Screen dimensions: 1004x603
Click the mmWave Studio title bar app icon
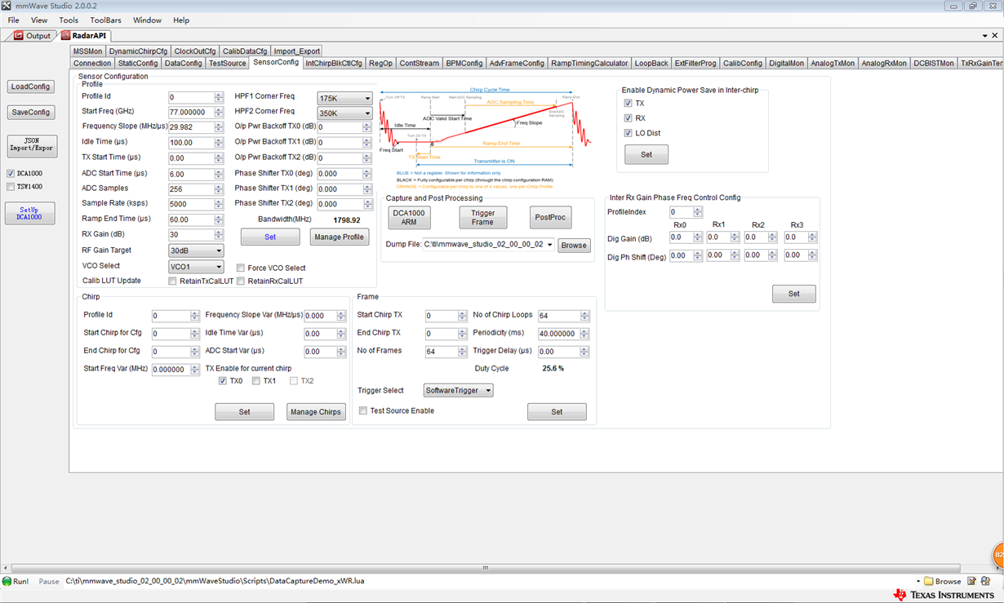7,6
